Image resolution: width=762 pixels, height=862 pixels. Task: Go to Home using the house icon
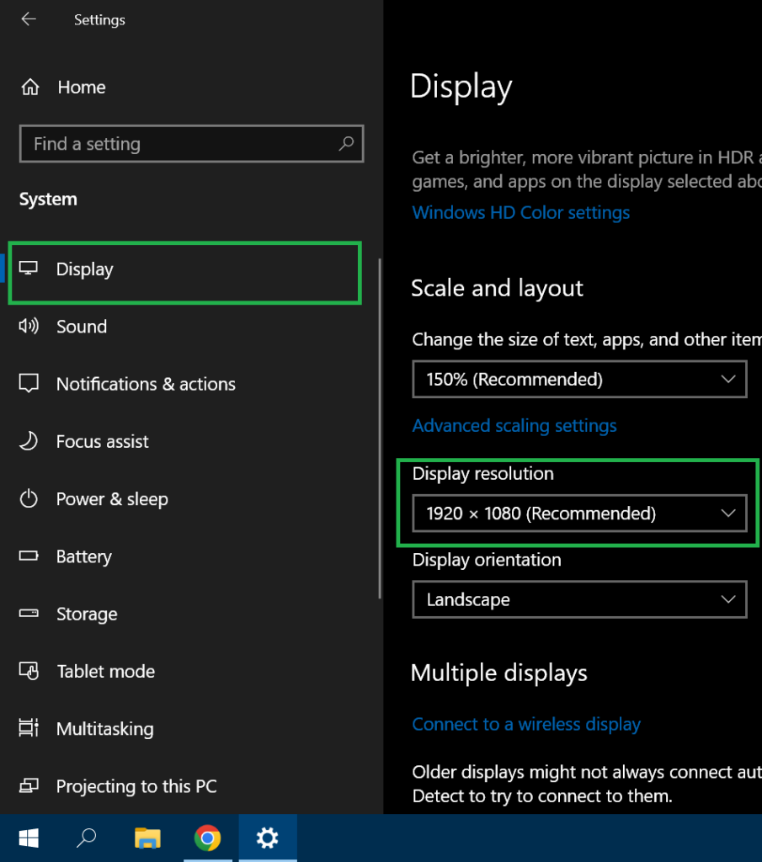pos(30,88)
